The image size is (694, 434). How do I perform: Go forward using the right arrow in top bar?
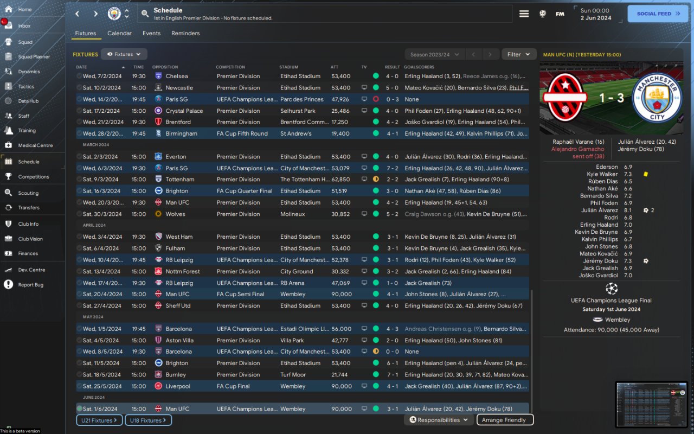(x=95, y=14)
